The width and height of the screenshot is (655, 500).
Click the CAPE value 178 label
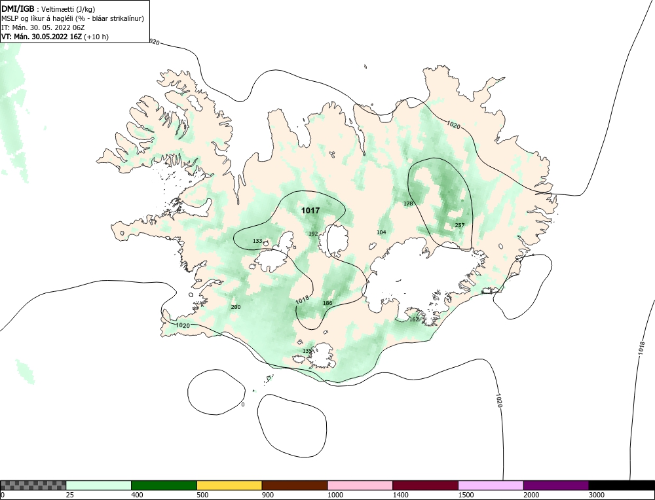coord(408,204)
